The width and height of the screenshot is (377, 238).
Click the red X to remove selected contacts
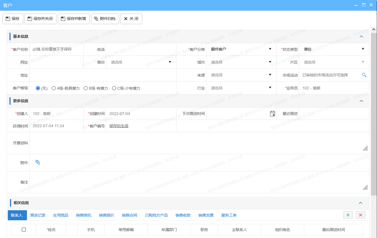coord(360,215)
